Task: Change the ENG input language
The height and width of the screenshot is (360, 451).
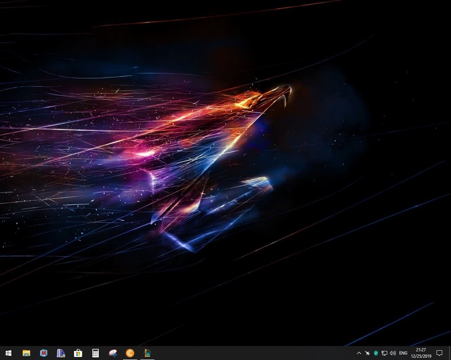Action: (403, 353)
